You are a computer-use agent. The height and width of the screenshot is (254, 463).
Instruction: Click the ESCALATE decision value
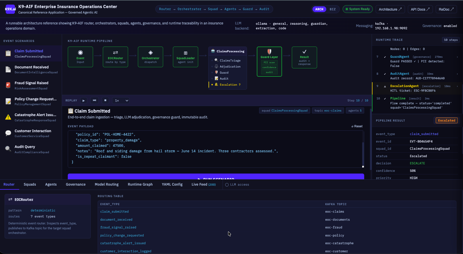coord(417,163)
